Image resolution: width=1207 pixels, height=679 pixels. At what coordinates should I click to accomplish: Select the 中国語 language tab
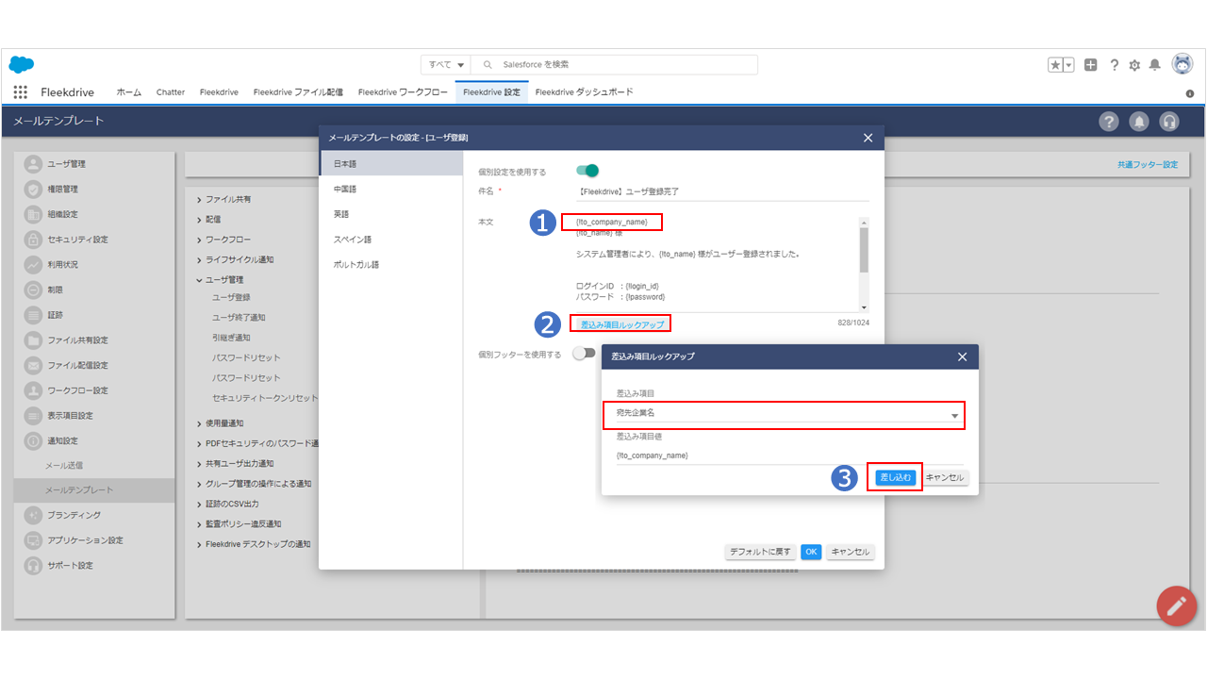tap(390, 189)
